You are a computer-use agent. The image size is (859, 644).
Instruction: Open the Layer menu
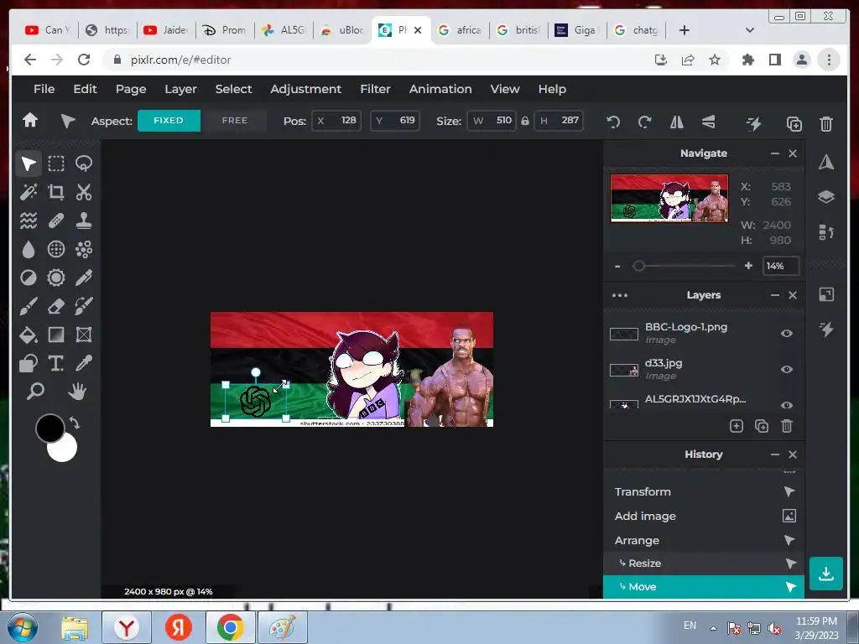click(180, 89)
